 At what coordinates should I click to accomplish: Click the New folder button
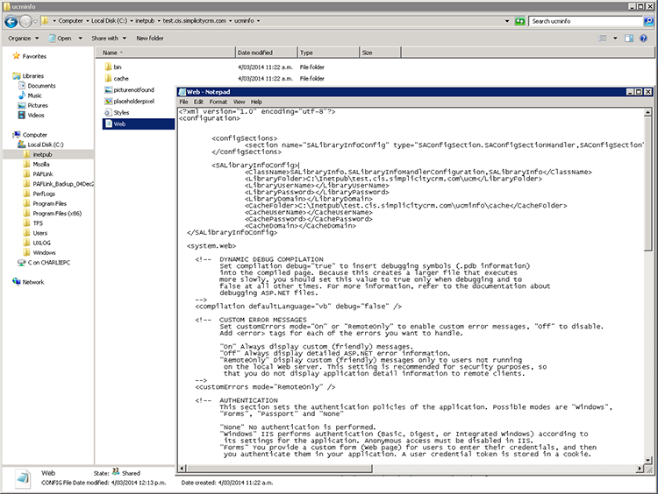coord(149,39)
